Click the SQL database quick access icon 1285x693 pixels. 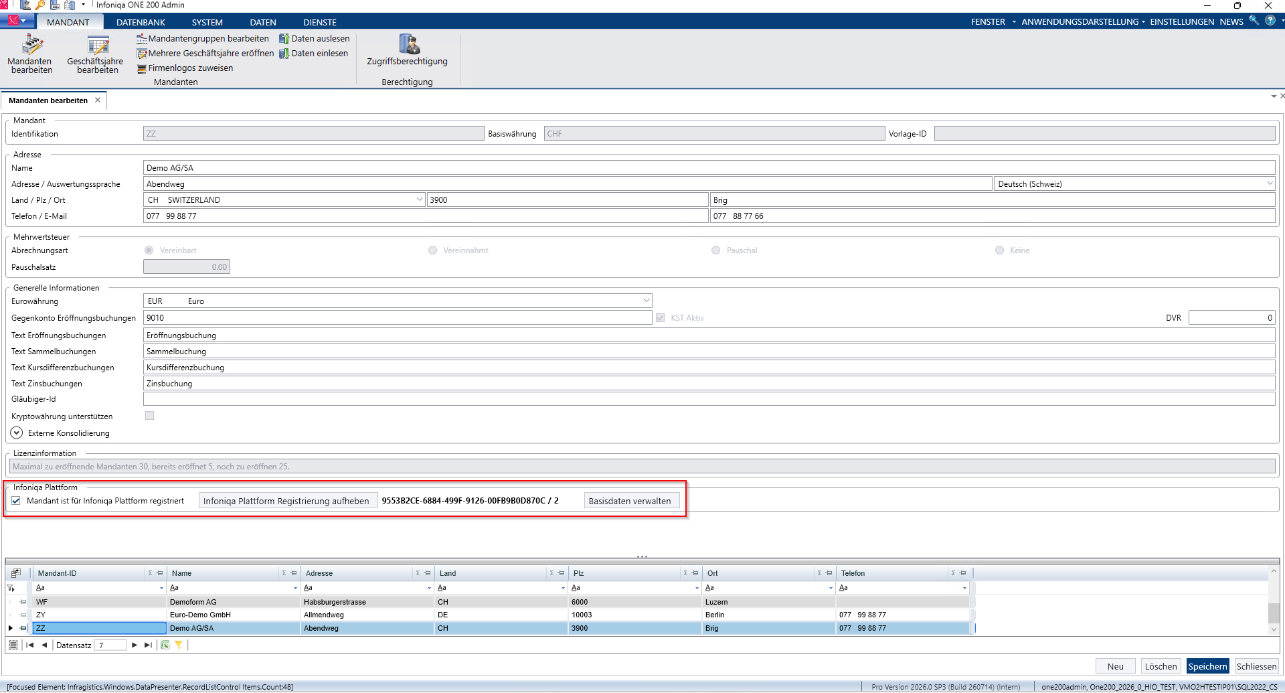(55, 5)
